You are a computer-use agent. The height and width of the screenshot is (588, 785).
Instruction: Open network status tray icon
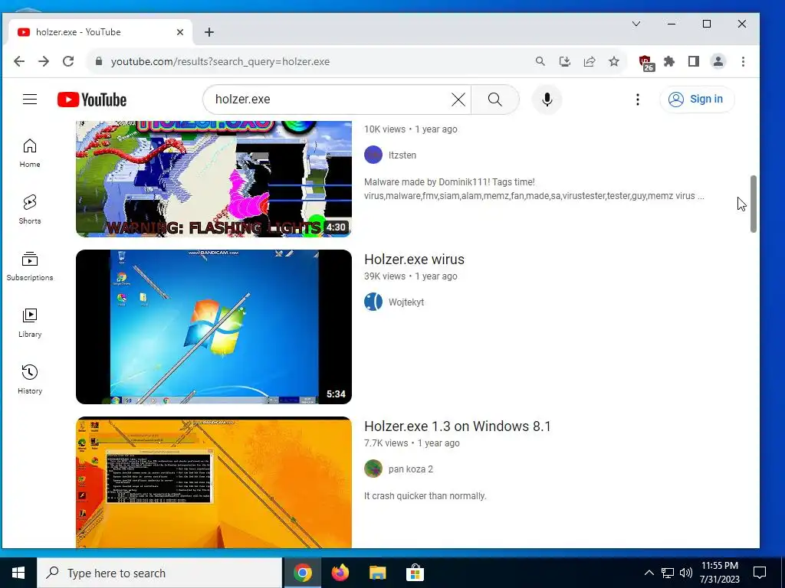click(x=668, y=573)
